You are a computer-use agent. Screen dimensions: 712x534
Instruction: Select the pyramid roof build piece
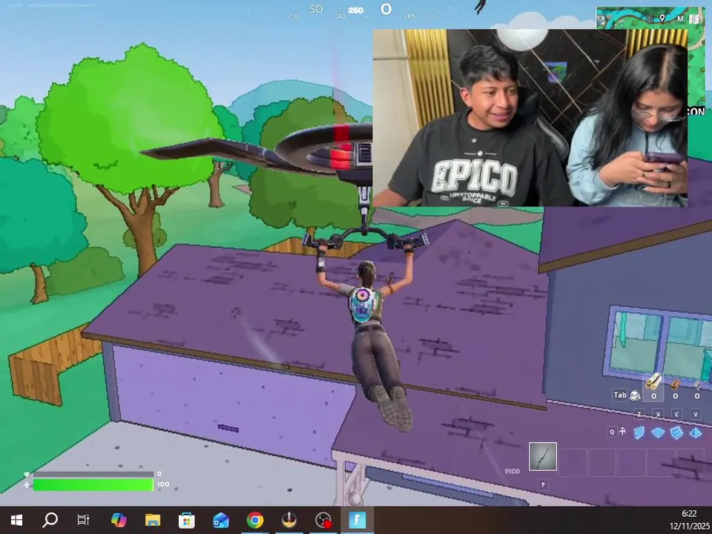tap(696, 432)
